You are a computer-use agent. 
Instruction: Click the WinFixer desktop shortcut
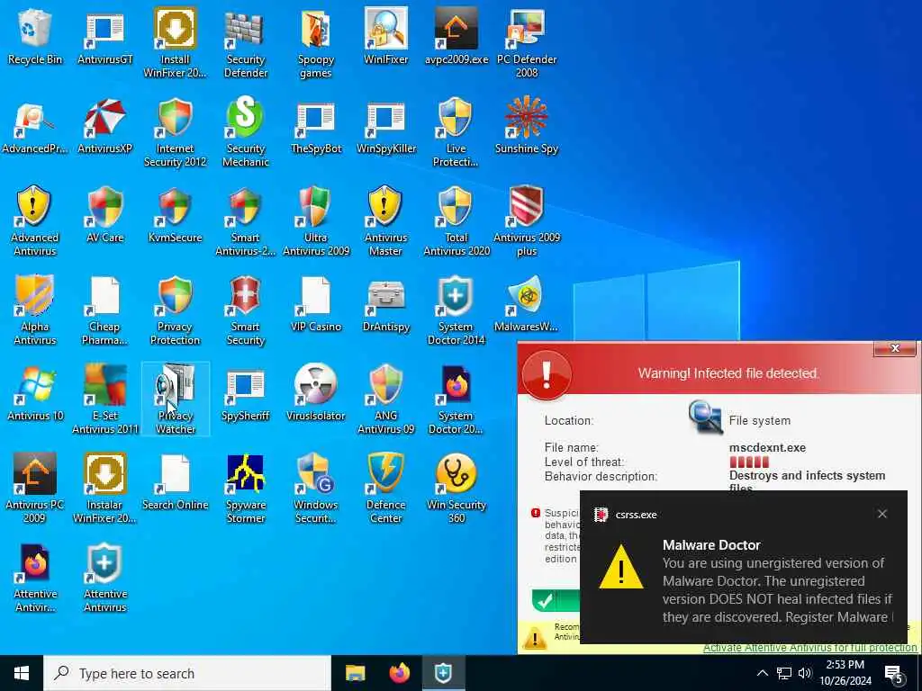coord(385,36)
